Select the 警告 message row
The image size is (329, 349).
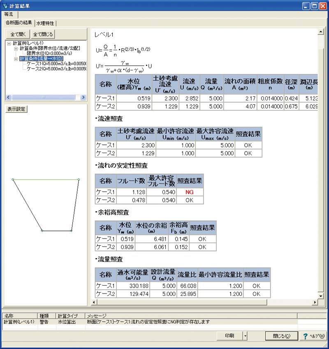(x=150, y=322)
